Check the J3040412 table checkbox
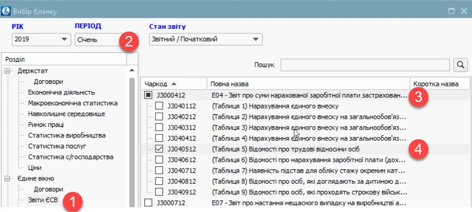472x212 pixels. [159, 138]
